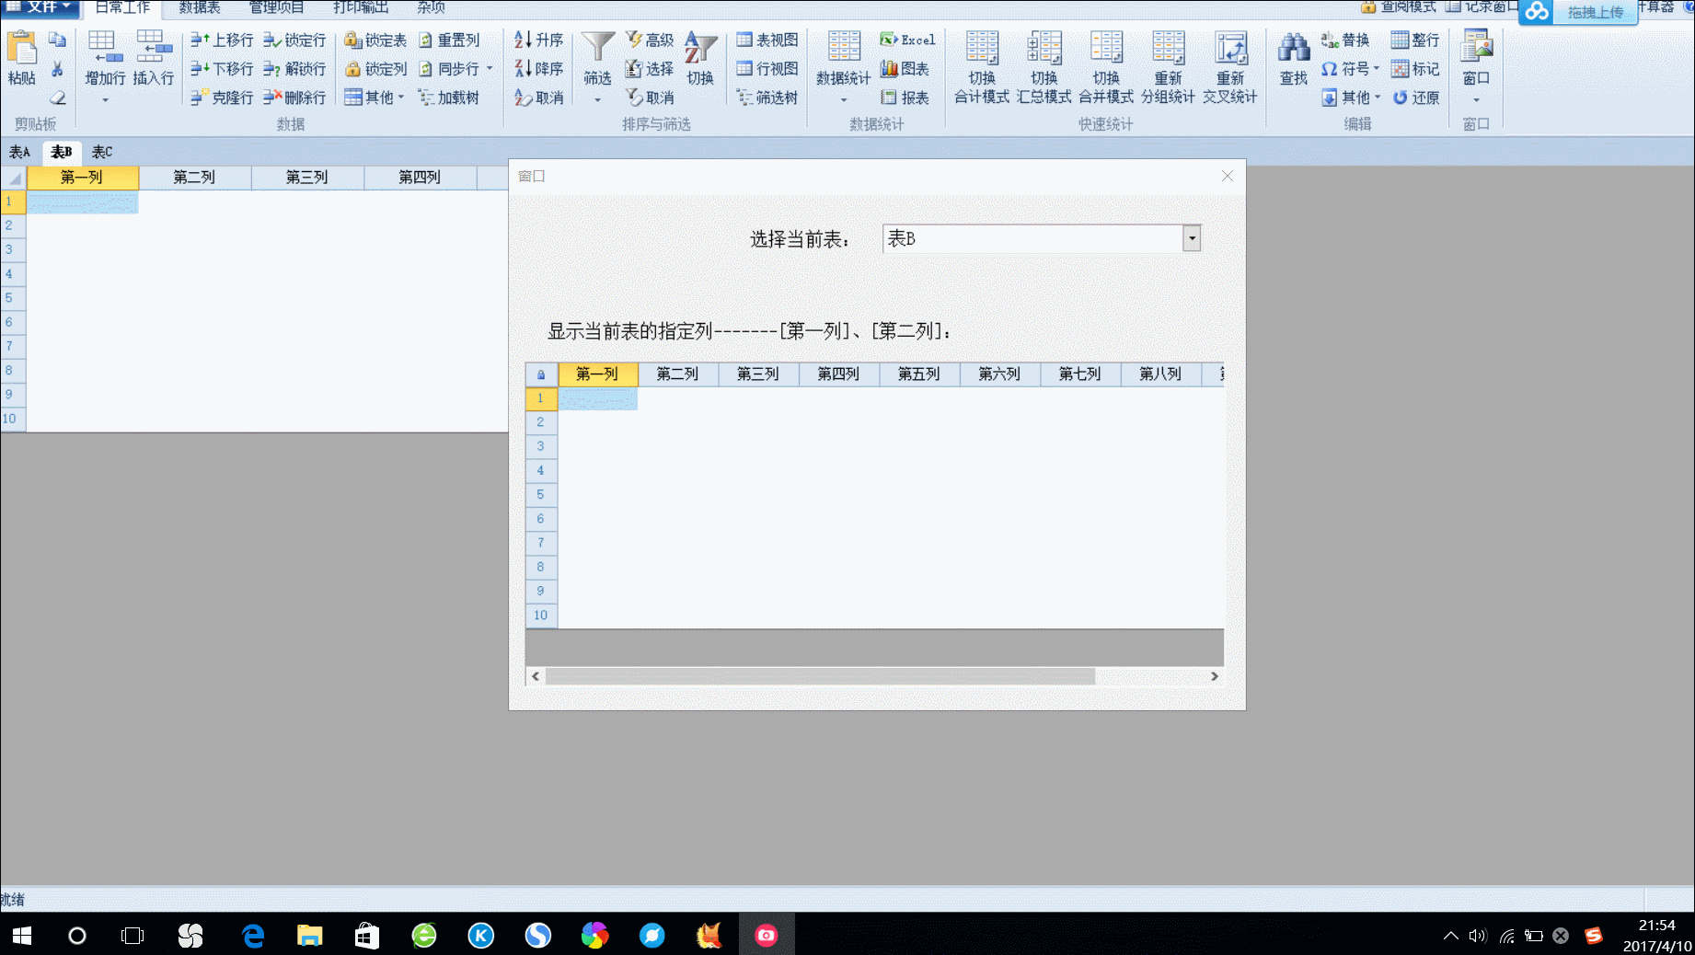
Task: Select 第八列 column header in dialog
Action: (1159, 374)
